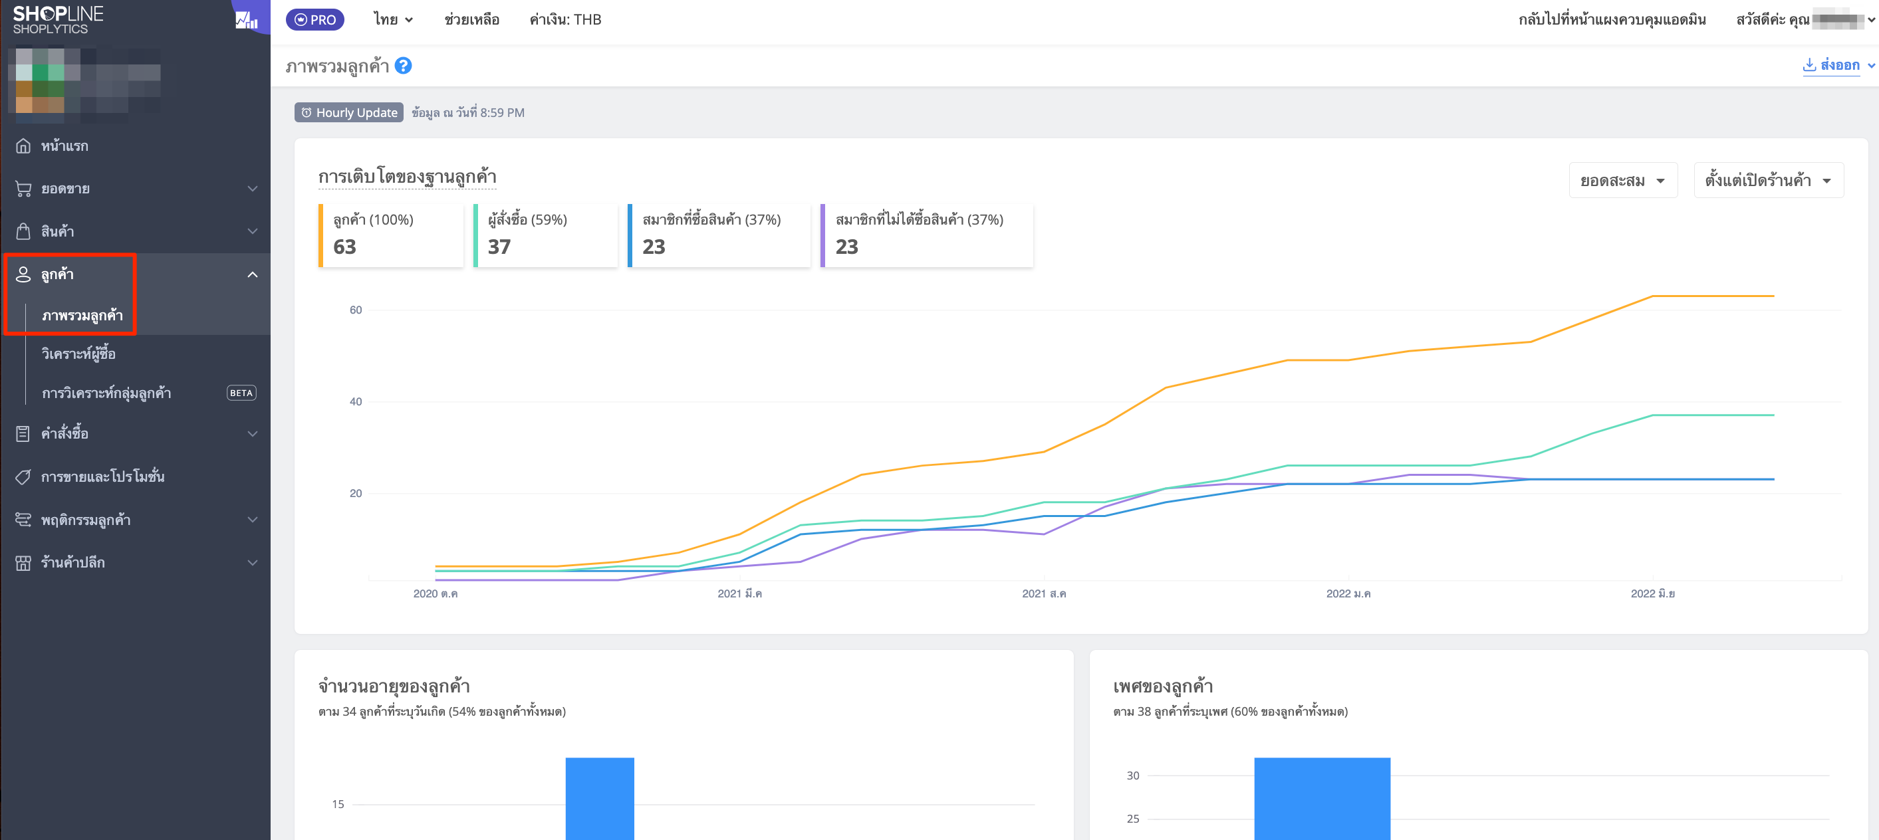Click the download icon next to ส่งออก
The image size is (1879, 840).
[1810, 65]
